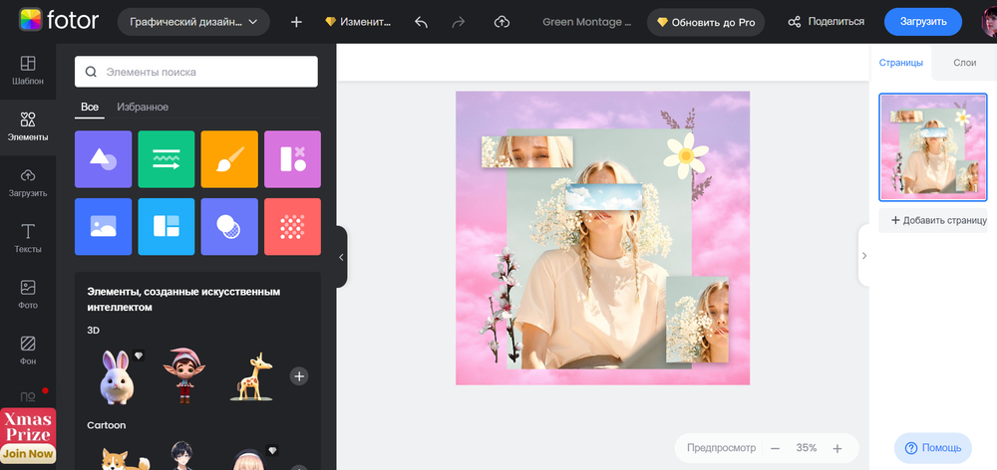Open the Шаблон templates sidebar panel
This screenshot has height=470, width=997.
[x=28, y=70]
